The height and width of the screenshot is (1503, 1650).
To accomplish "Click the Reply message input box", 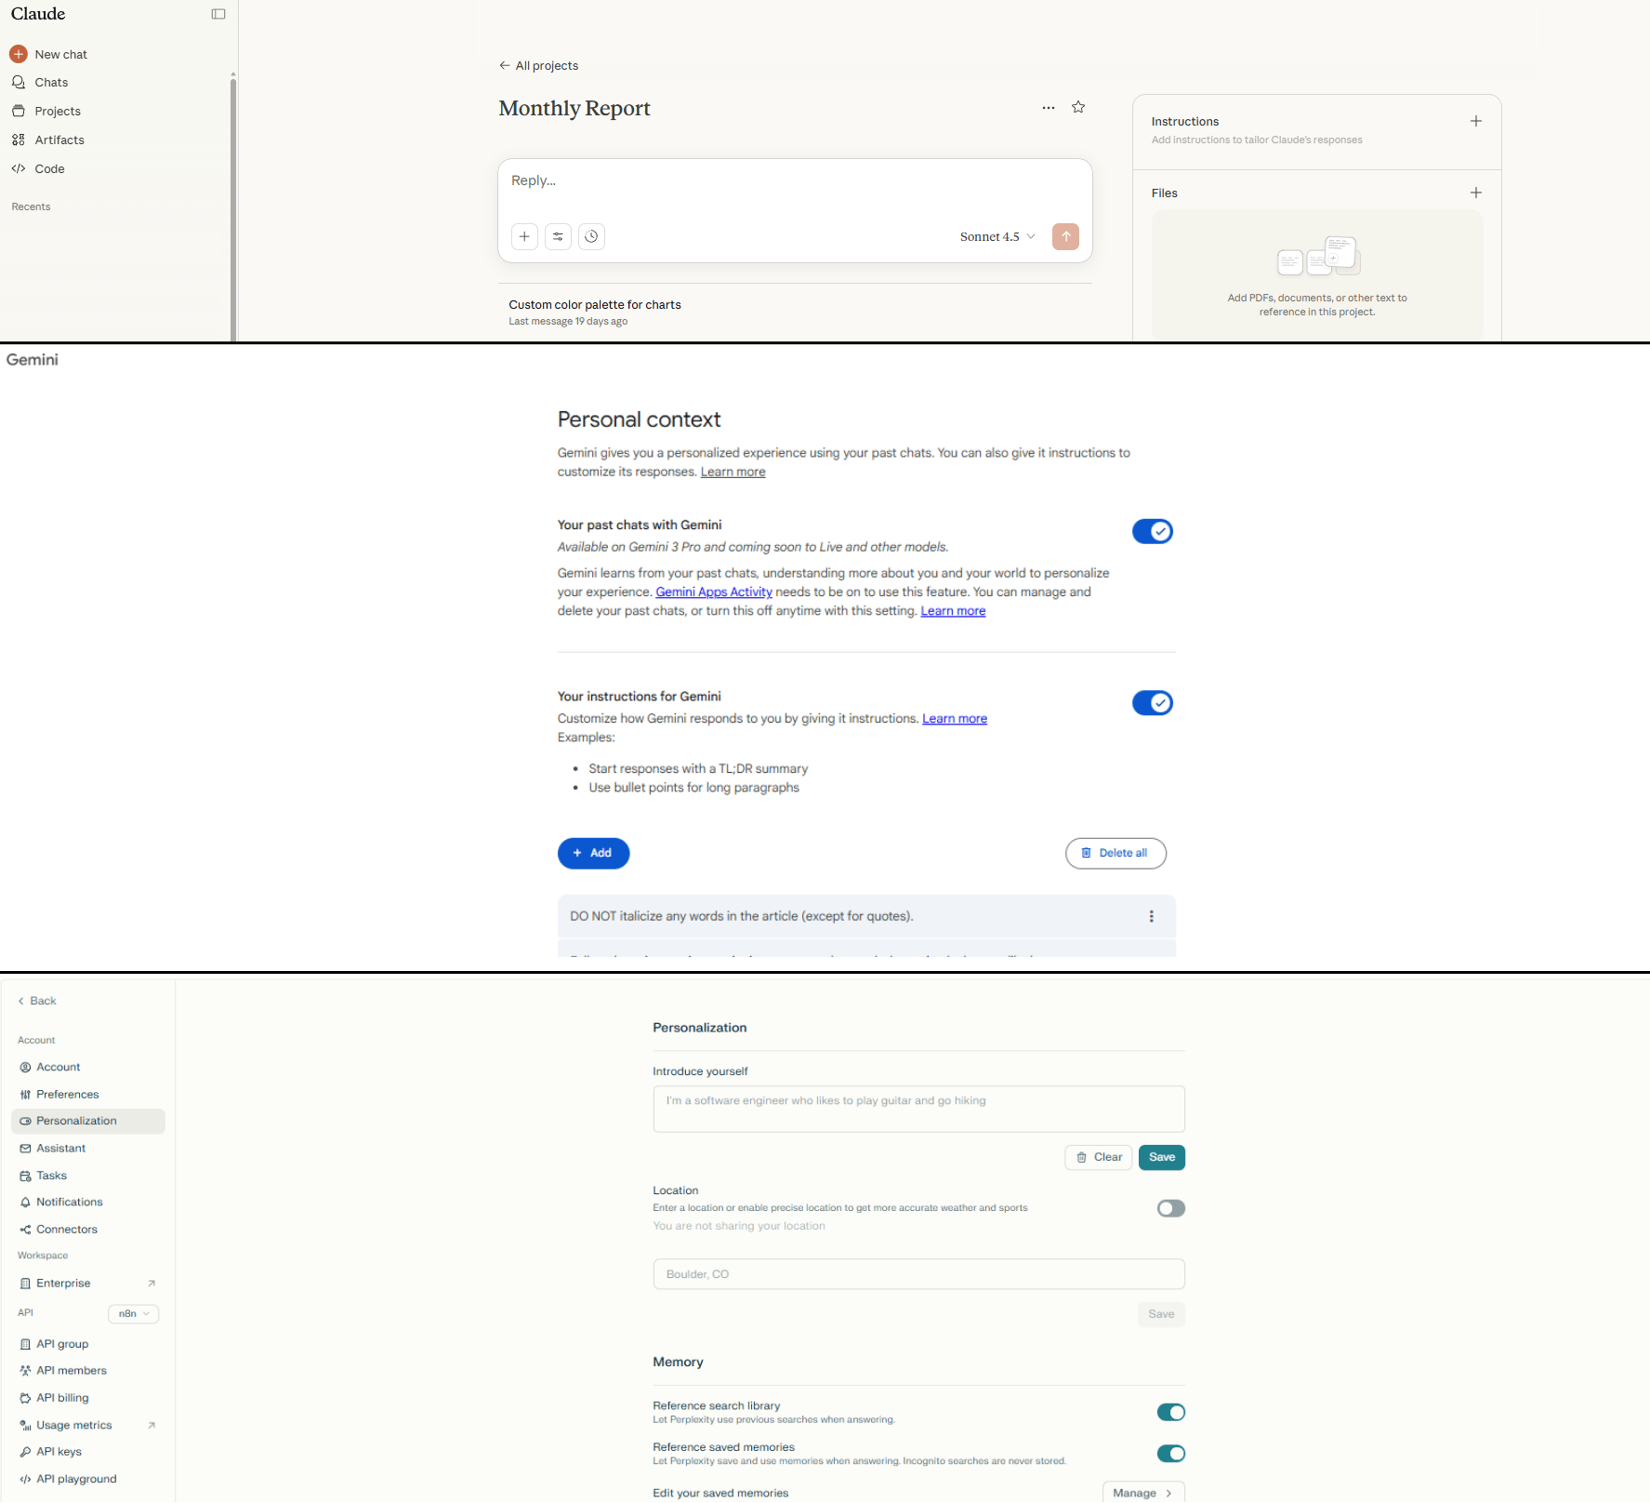I will point(795,181).
